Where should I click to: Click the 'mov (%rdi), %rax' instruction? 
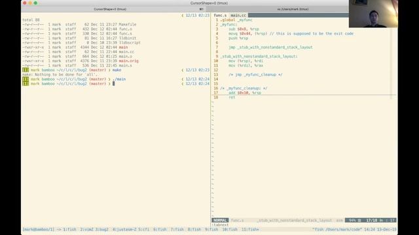(246, 65)
